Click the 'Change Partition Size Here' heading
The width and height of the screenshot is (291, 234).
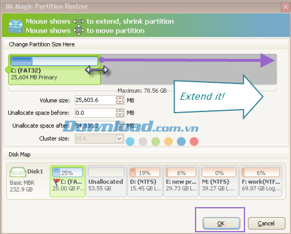coord(42,44)
